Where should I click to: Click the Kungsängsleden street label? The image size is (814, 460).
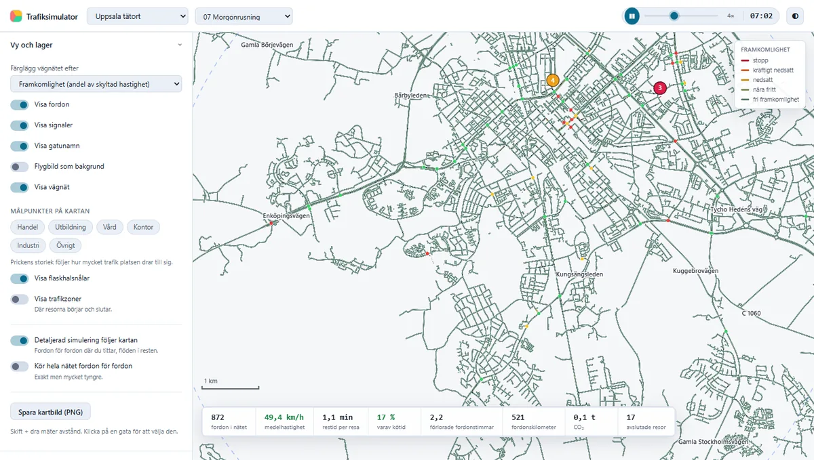579,274
